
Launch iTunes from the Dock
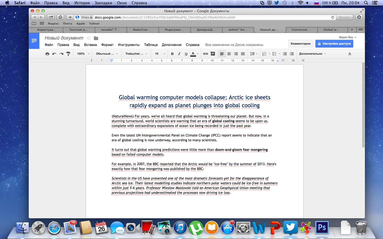point(180,228)
